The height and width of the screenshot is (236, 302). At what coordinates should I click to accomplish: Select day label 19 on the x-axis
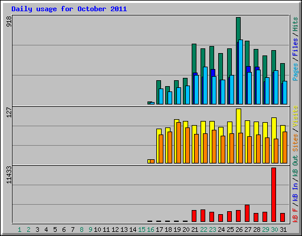pyautogui.click(x=177, y=230)
